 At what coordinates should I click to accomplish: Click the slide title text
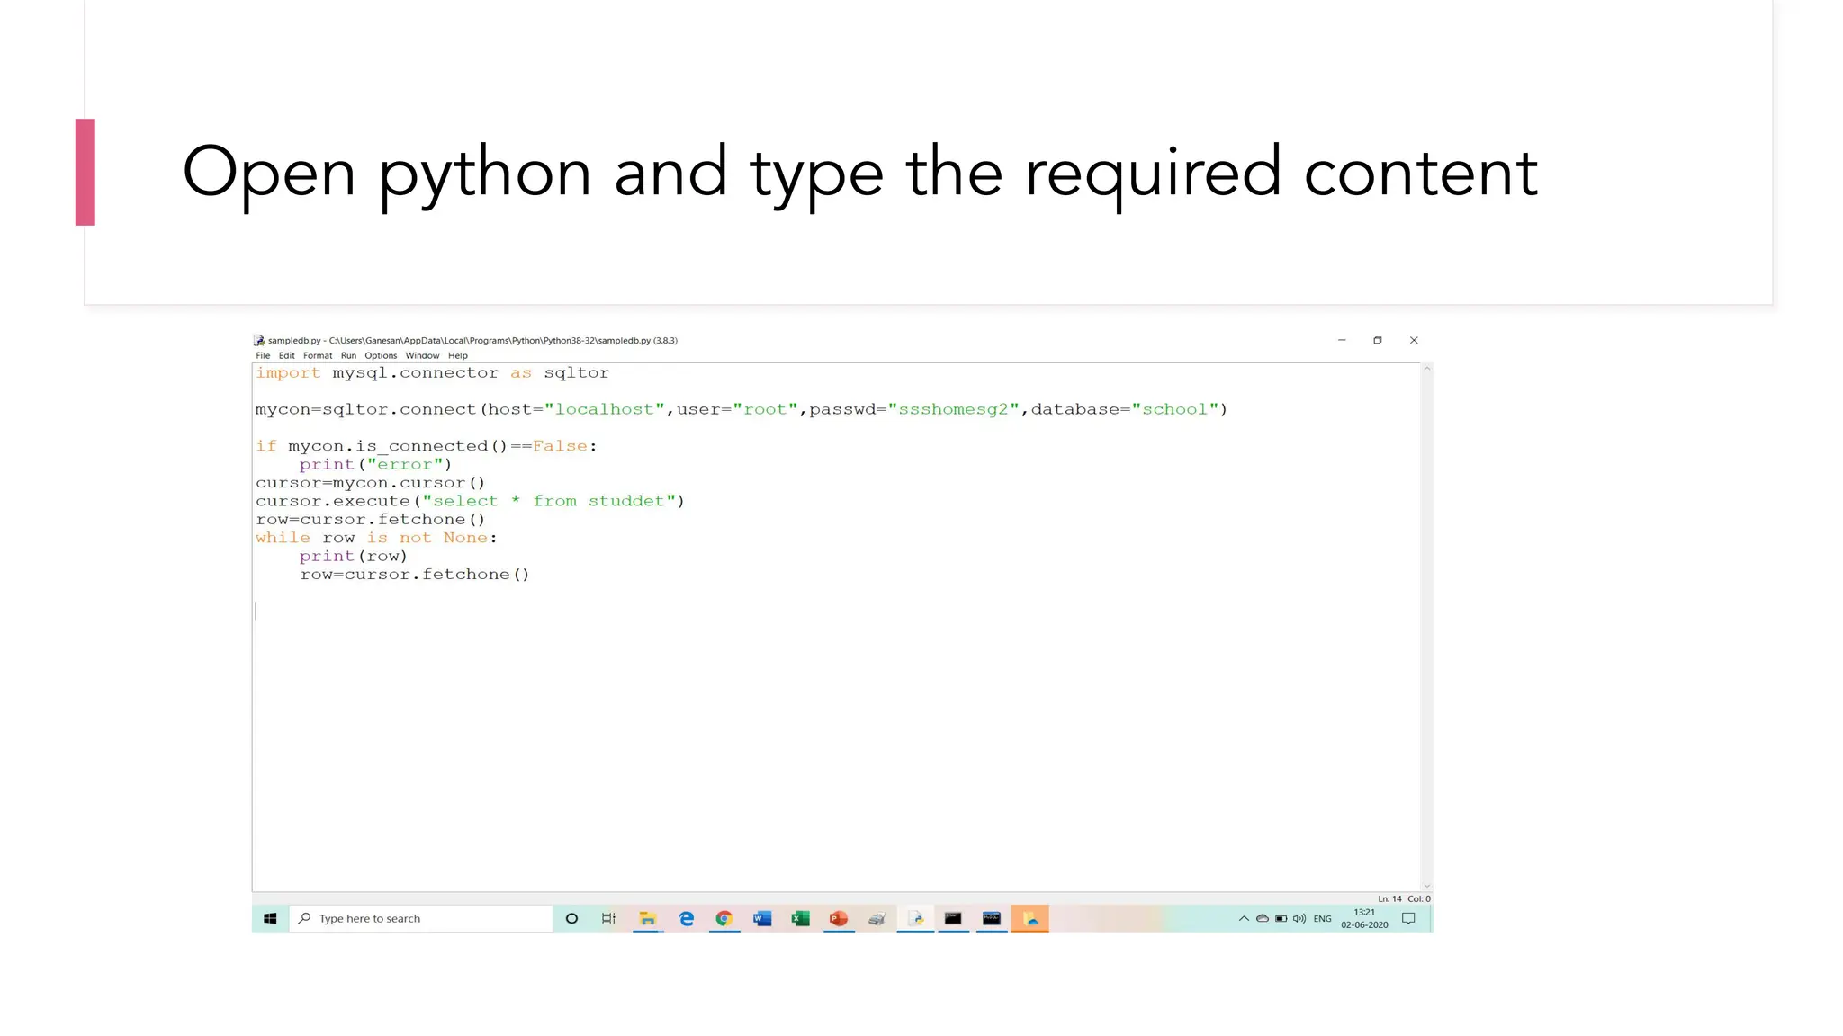(x=860, y=173)
